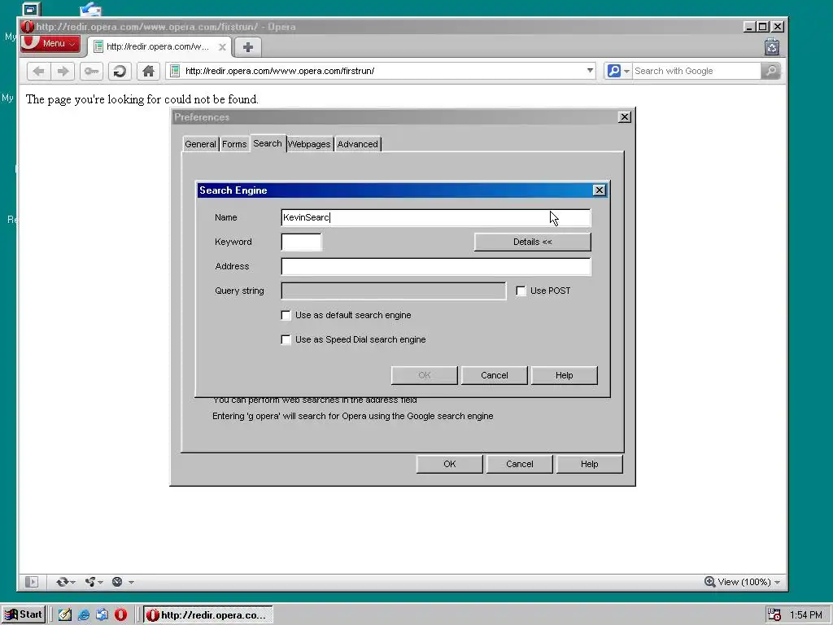833x625 pixels.
Task: Launch Opera from Quick Launch icon
Action: click(120, 615)
